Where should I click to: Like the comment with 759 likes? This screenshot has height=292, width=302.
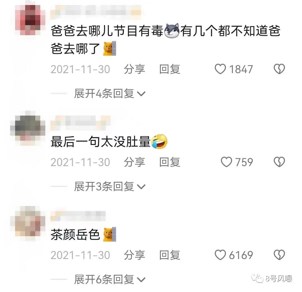226,162
